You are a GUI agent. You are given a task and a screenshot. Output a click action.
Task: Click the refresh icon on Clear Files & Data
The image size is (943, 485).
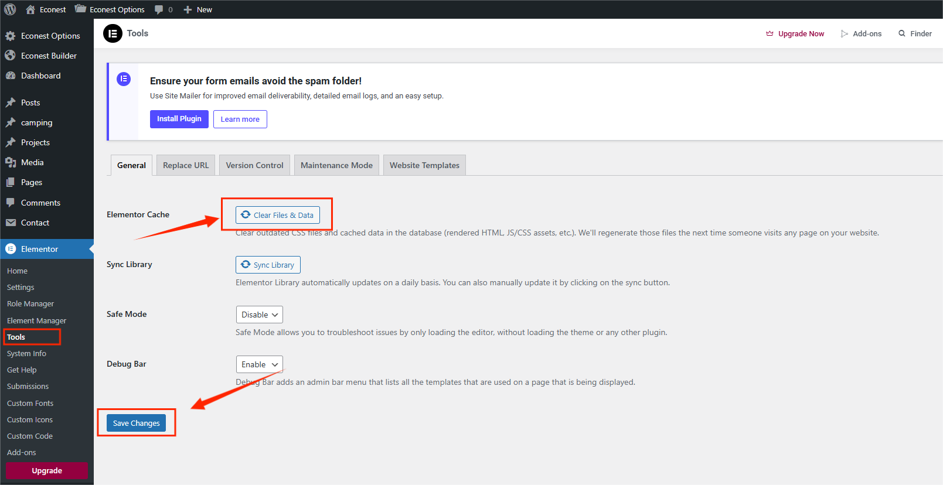(246, 214)
